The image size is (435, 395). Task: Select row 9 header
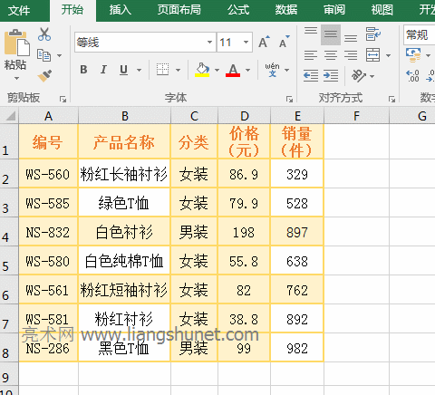[9, 374]
